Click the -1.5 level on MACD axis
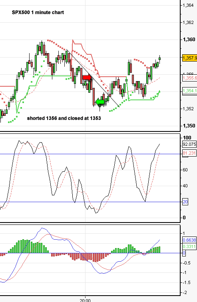 coord(186,282)
